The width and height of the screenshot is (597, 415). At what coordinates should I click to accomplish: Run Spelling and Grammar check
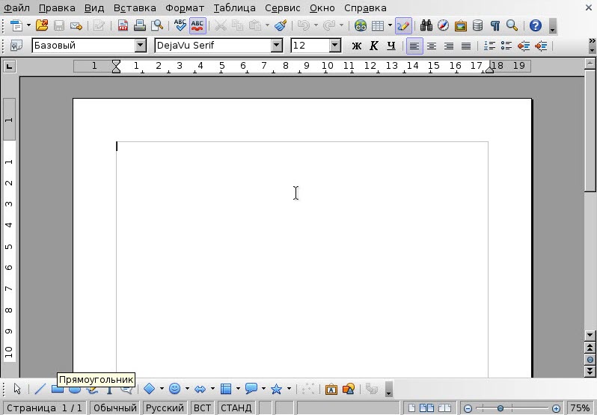tap(180, 26)
